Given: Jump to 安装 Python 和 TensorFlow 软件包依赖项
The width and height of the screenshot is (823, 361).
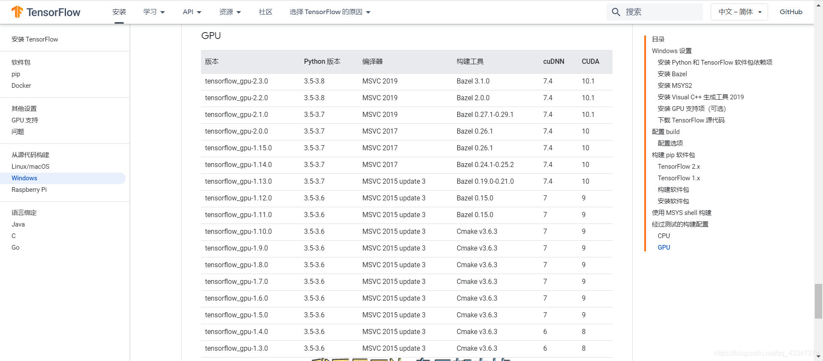Looking at the screenshot, I should click(715, 63).
